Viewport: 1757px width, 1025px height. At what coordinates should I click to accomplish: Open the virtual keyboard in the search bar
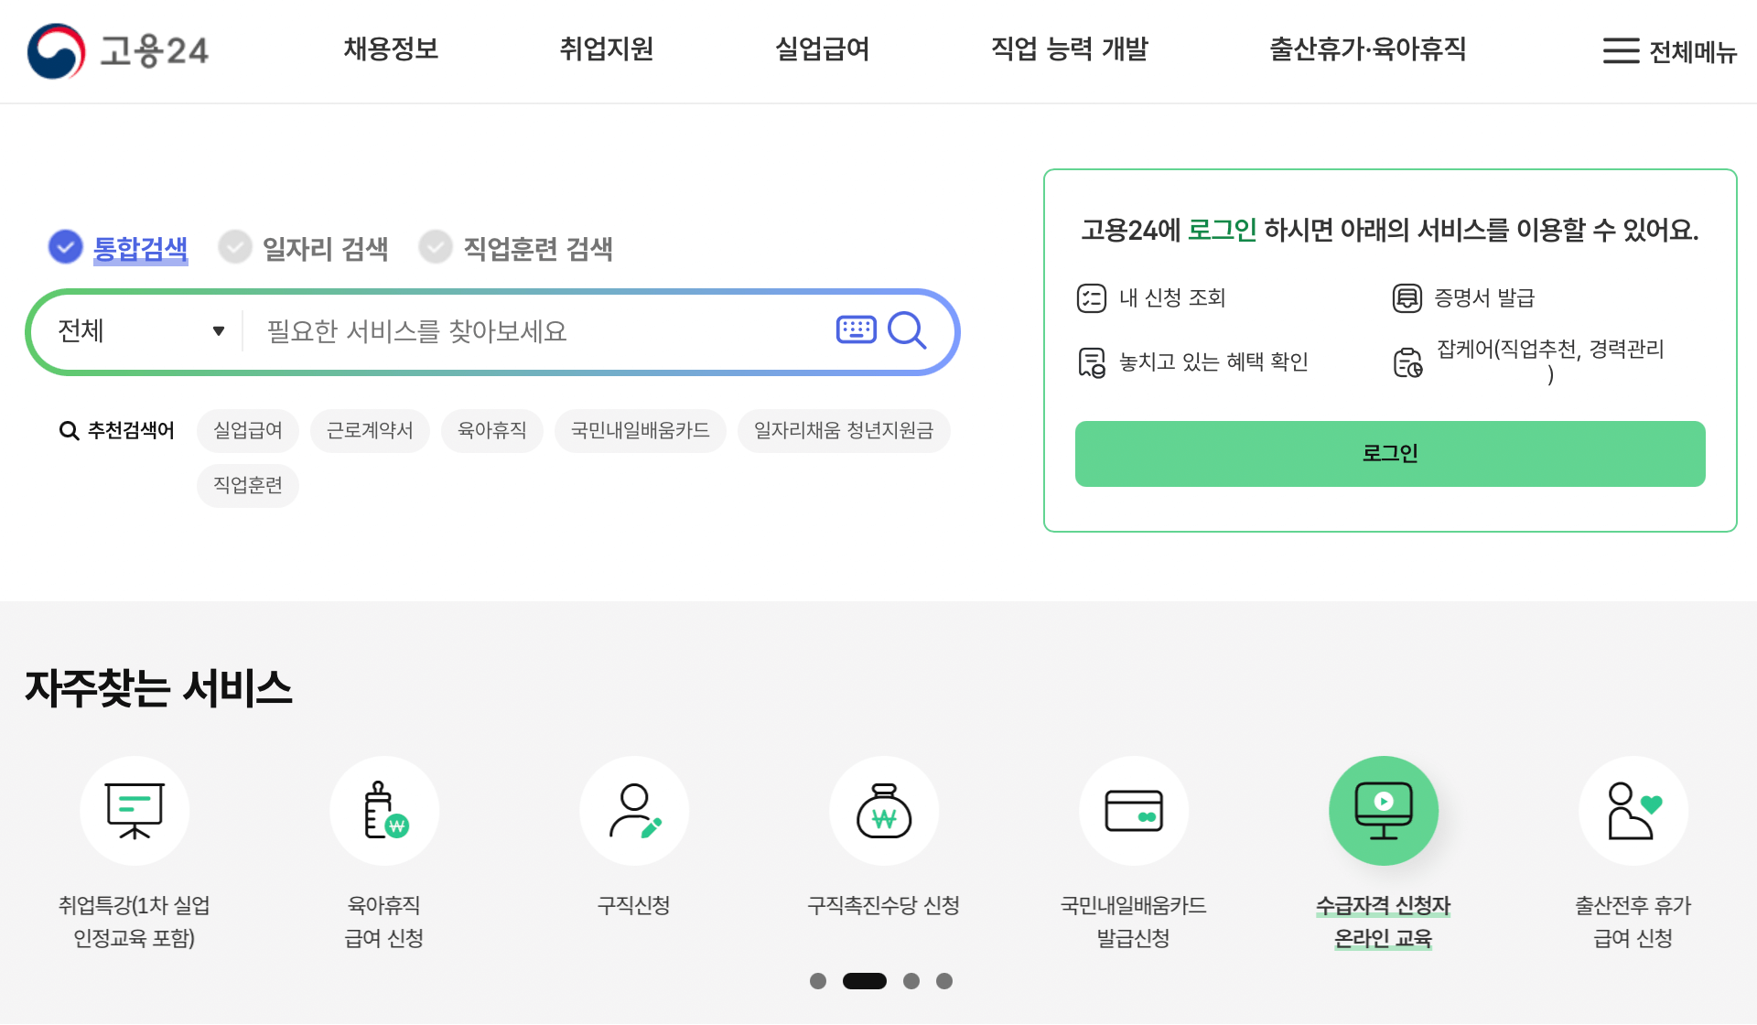(x=854, y=330)
